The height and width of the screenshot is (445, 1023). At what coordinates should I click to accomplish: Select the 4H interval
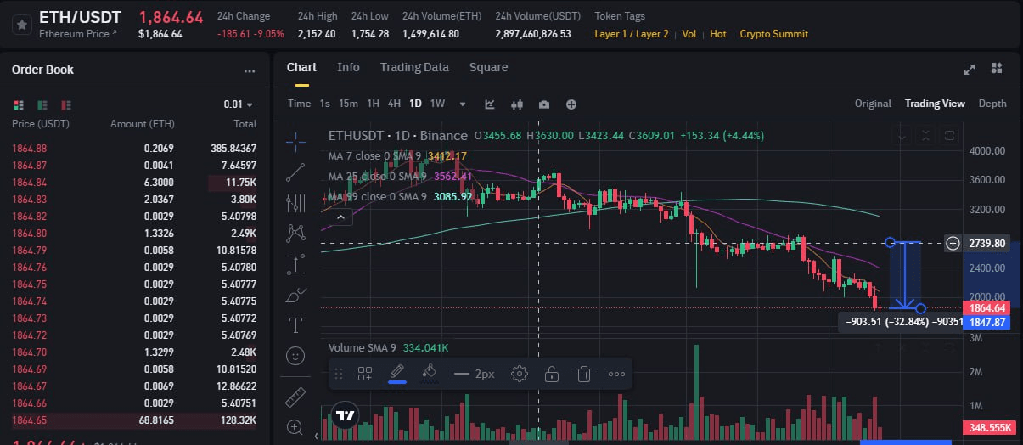pos(394,104)
